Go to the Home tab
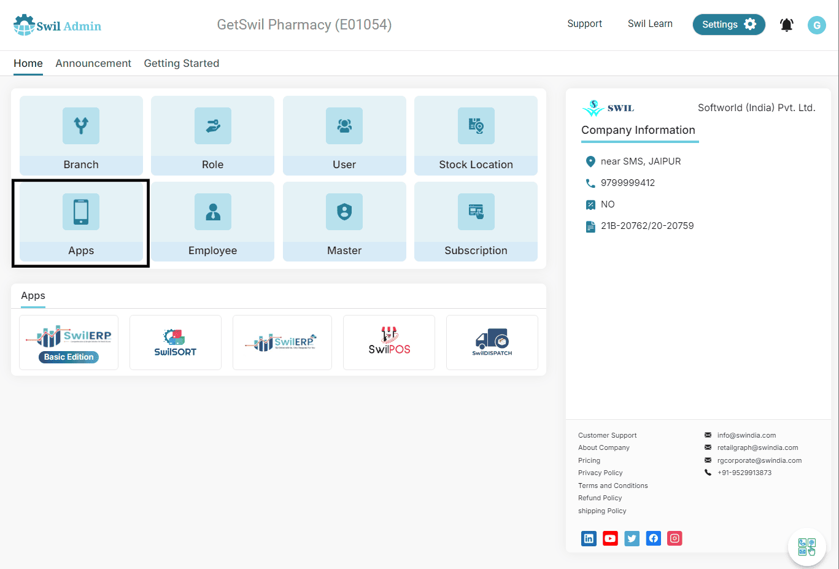Viewport: 839px width, 569px height. (28, 63)
